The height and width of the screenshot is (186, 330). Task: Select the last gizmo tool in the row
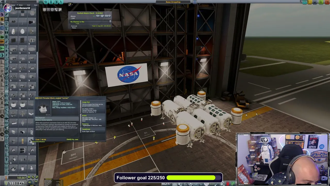(x=60, y=10)
